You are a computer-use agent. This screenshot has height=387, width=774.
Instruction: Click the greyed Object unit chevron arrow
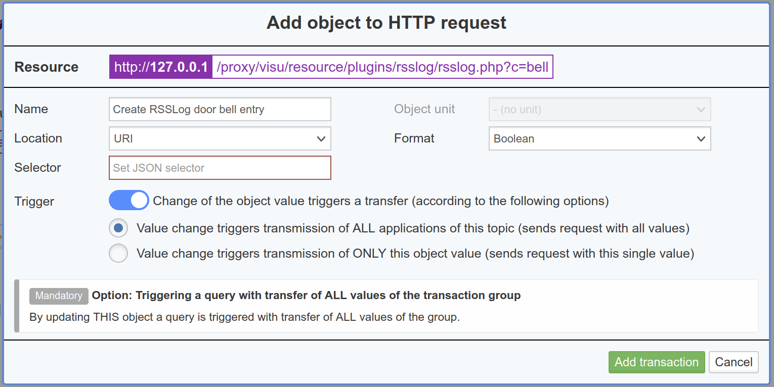click(x=701, y=110)
